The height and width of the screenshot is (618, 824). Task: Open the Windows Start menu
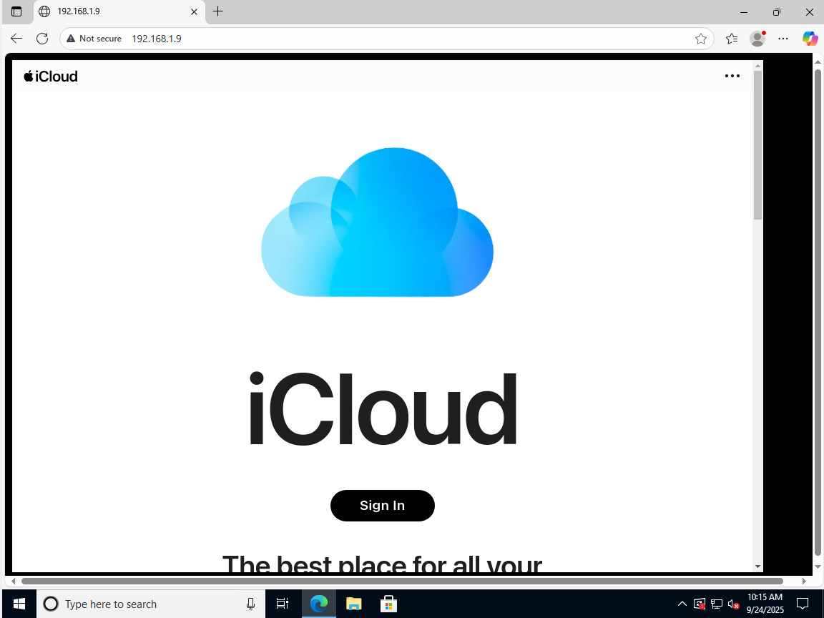coord(19,604)
